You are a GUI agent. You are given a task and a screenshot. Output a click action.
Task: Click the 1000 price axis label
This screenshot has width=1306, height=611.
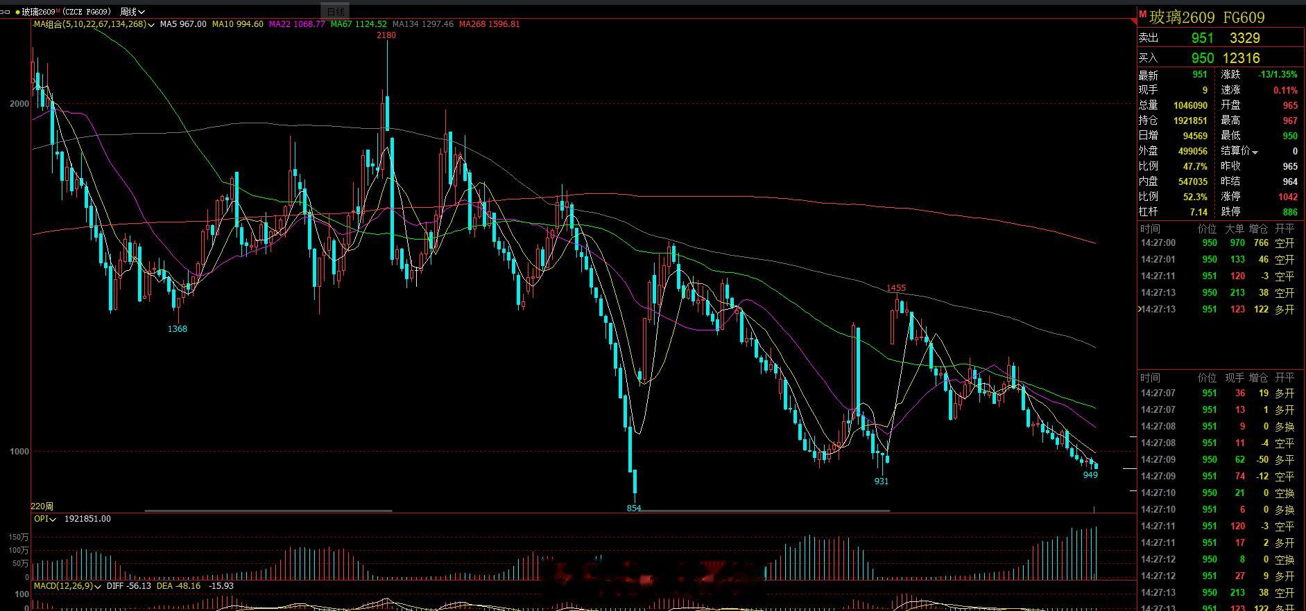[19, 452]
